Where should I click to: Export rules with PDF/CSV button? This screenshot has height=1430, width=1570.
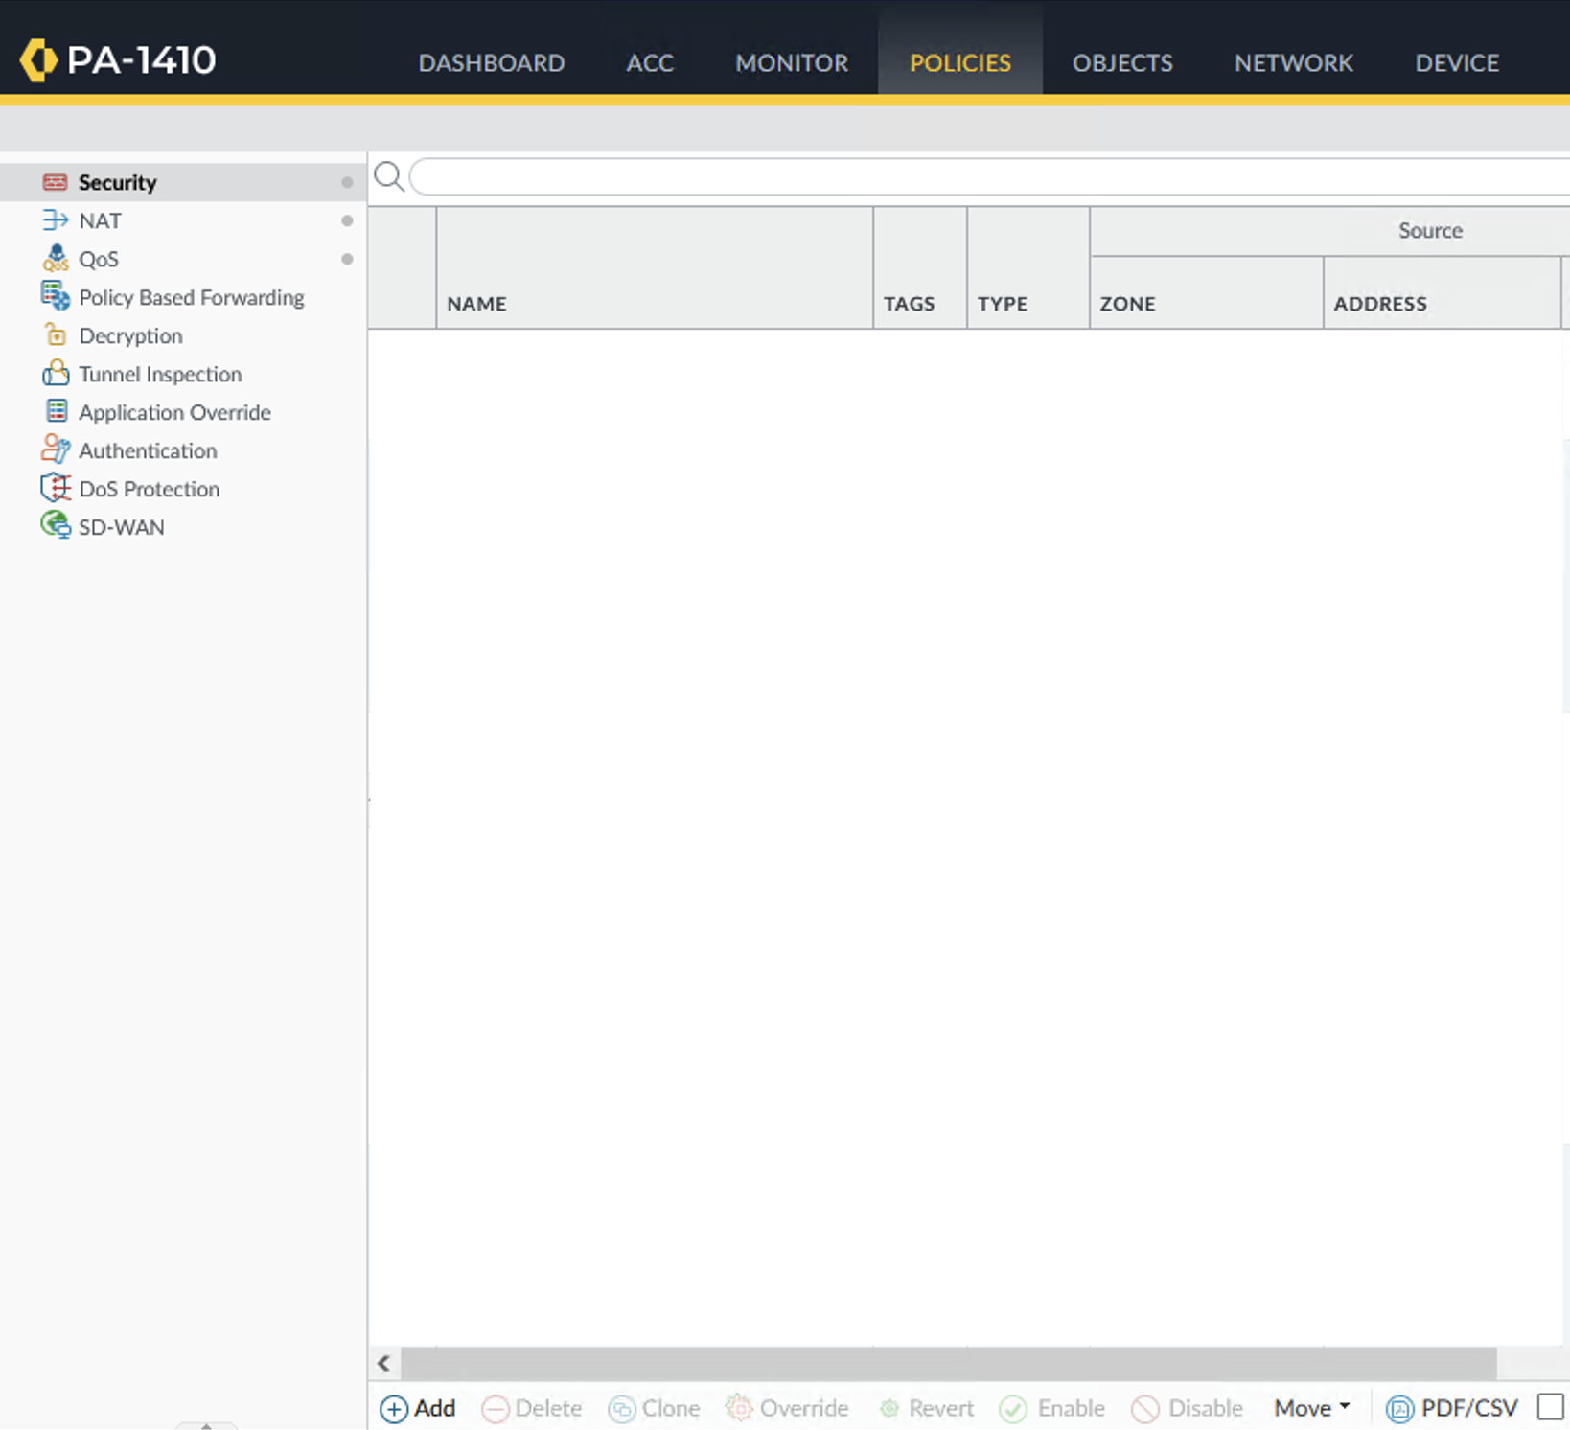coord(1452,1408)
